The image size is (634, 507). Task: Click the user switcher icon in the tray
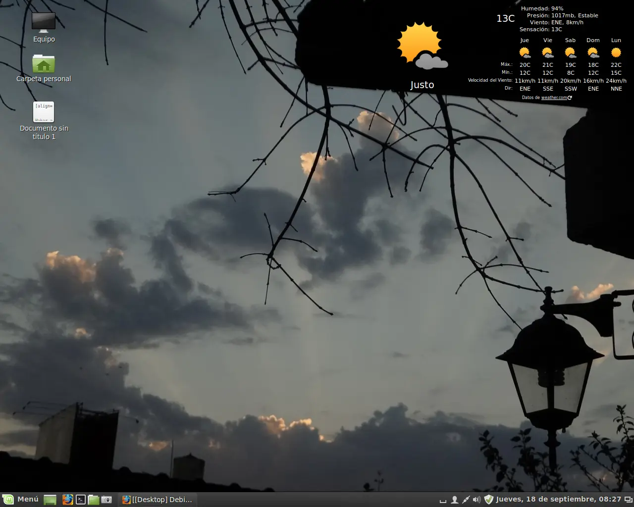click(454, 499)
